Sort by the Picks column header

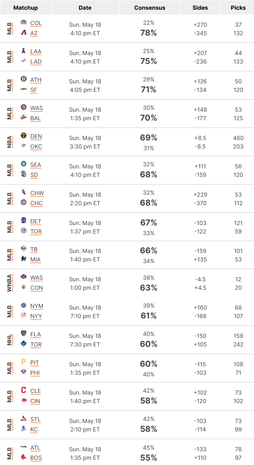(238, 8)
